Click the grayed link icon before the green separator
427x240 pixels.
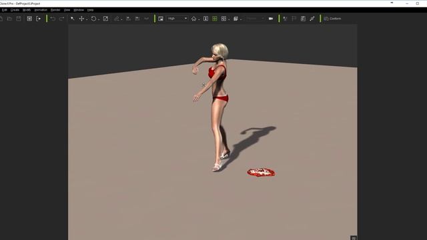[x=147, y=19]
